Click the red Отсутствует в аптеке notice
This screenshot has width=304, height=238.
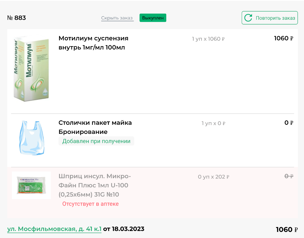point(90,204)
